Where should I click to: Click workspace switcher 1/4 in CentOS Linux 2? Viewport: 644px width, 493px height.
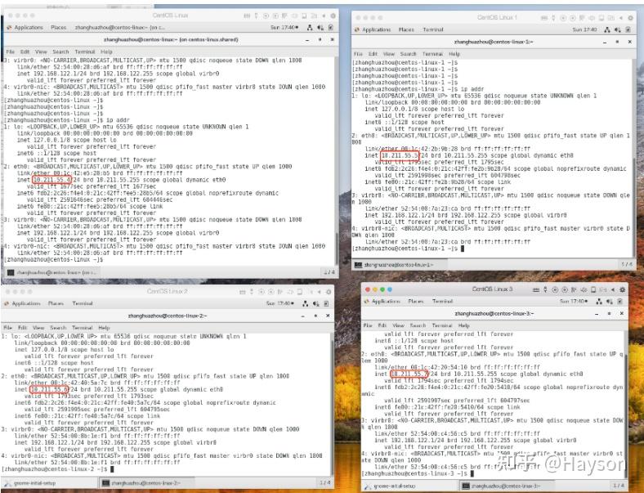click(x=324, y=482)
